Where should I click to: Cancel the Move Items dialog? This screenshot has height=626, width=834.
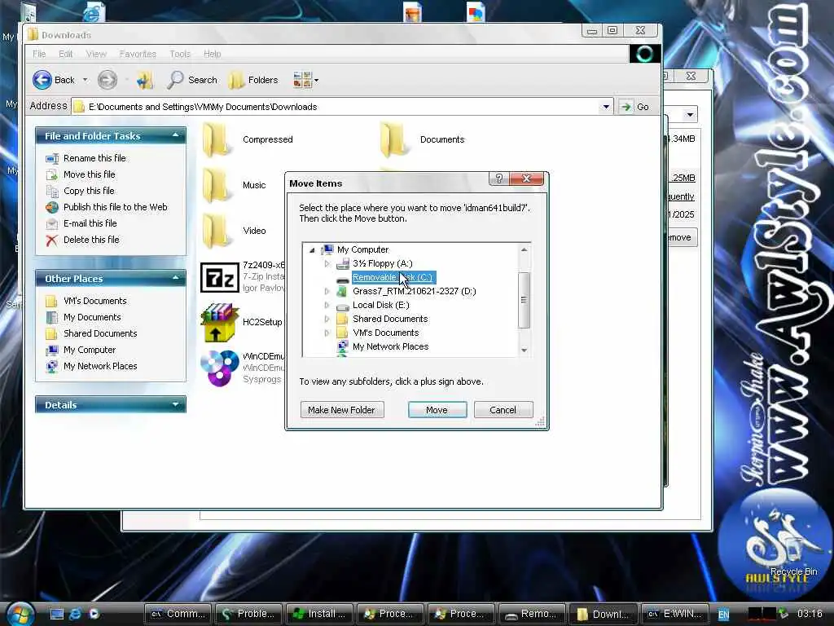click(503, 410)
